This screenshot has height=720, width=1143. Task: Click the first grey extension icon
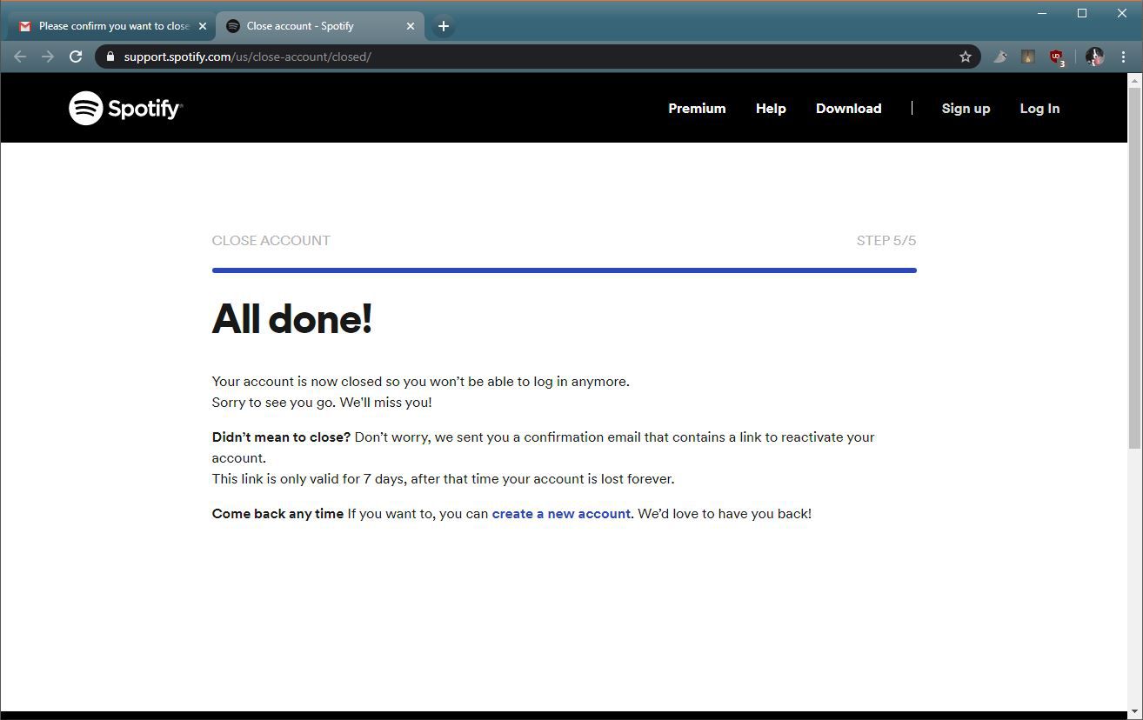1000,57
